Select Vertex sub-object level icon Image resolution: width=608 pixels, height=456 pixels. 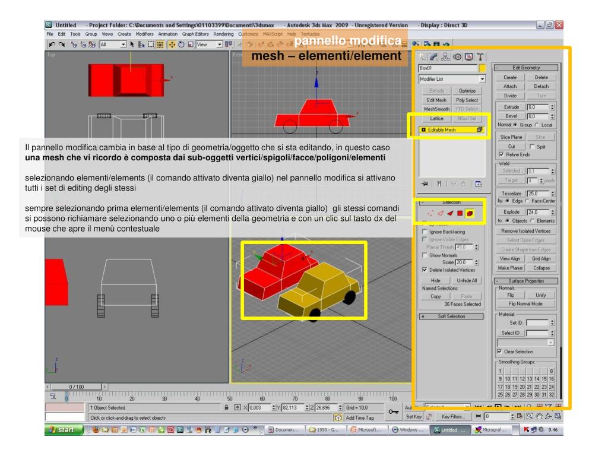coord(431,213)
